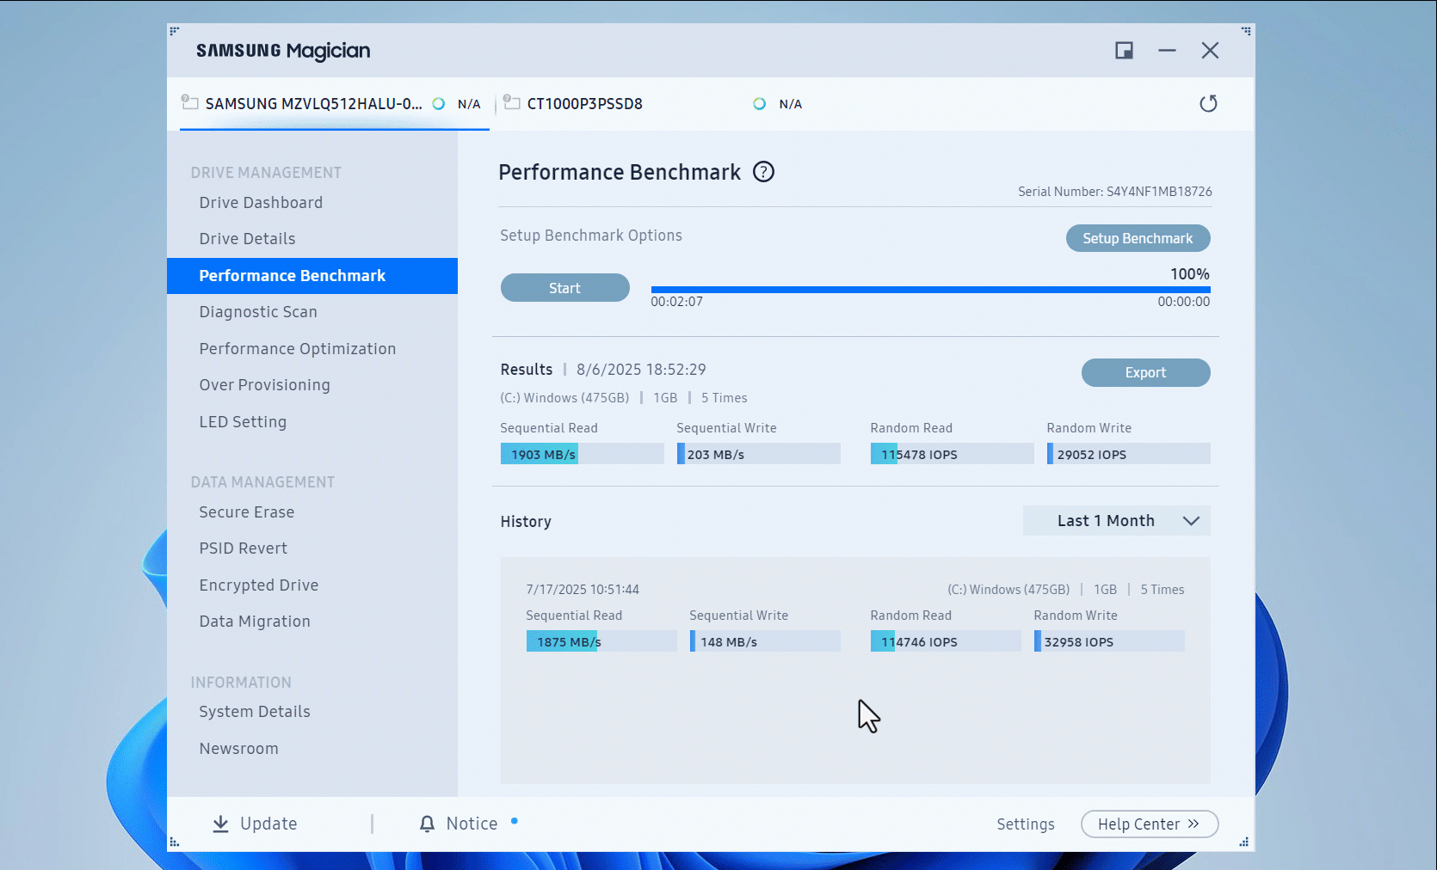Select Drive Dashboard in the sidebar

[260, 202]
